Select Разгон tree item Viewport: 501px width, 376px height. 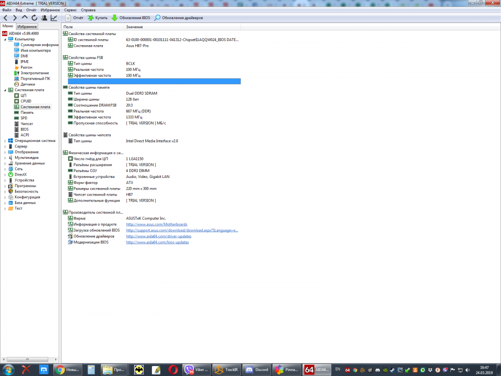pos(24,68)
